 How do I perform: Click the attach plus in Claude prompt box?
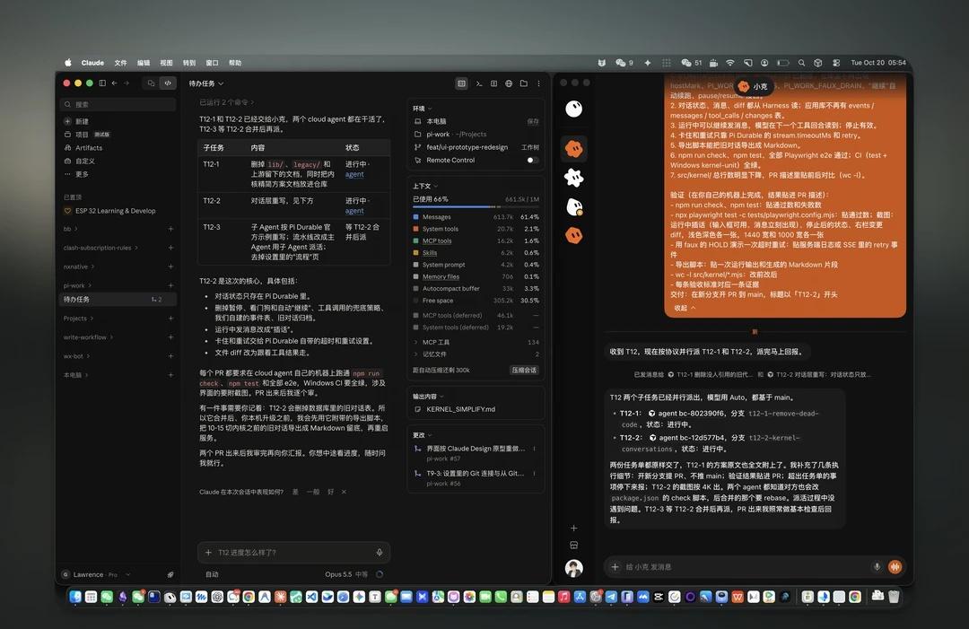coord(208,553)
